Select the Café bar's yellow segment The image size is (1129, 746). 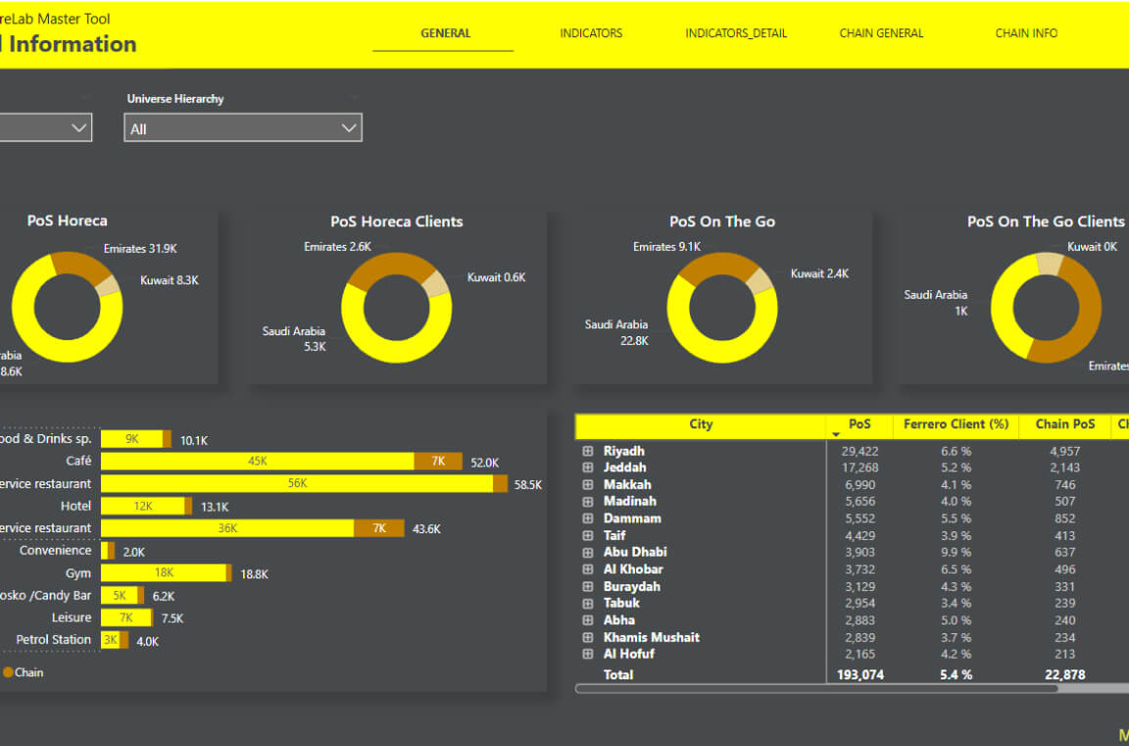257,462
